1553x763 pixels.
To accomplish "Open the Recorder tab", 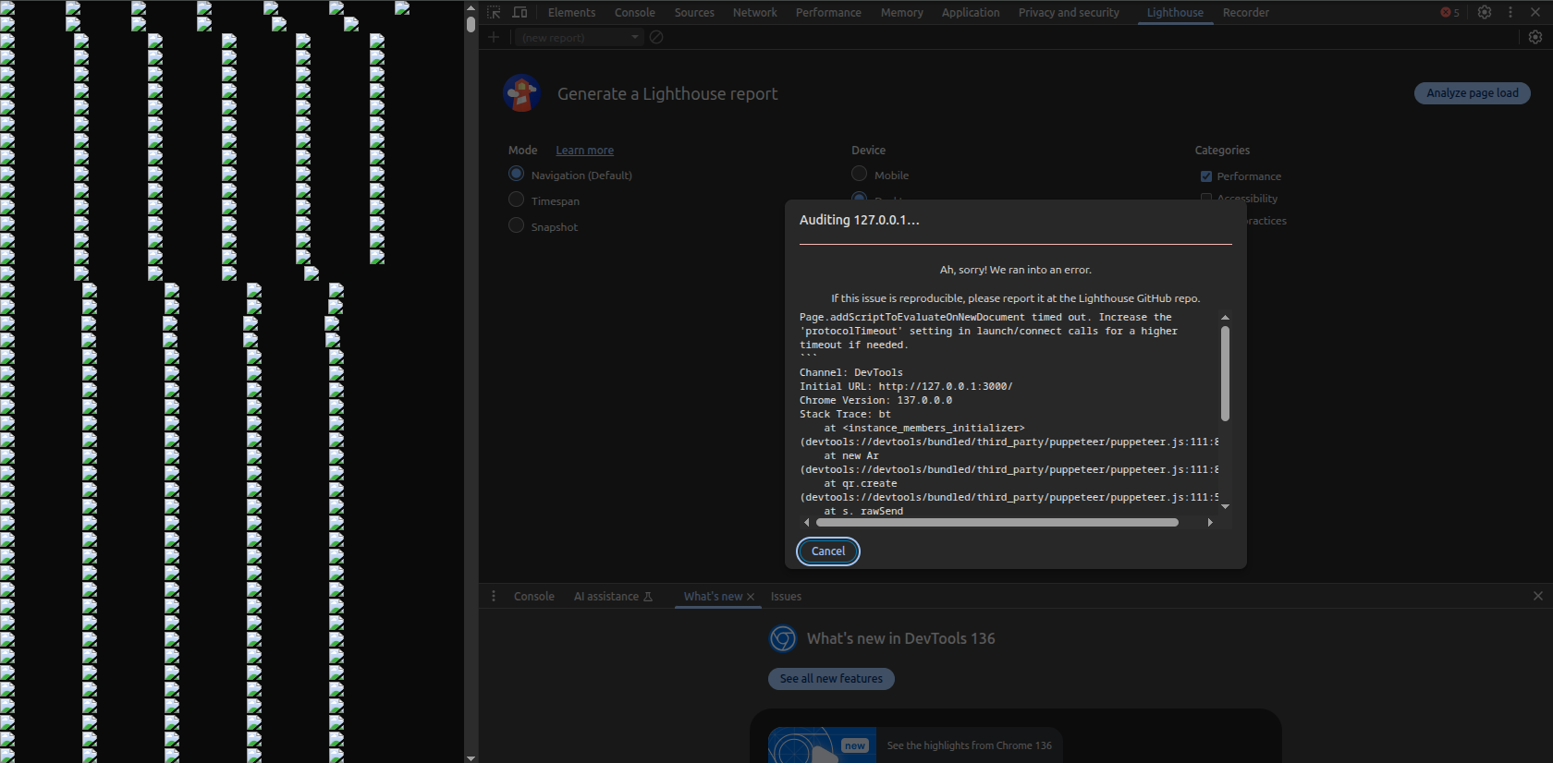I will point(1246,12).
